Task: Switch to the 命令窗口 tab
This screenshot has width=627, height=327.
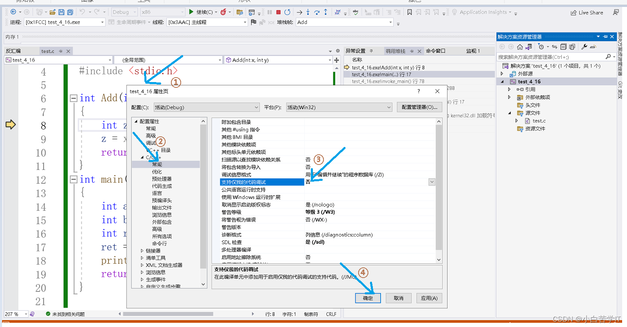Action: point(436,51)
